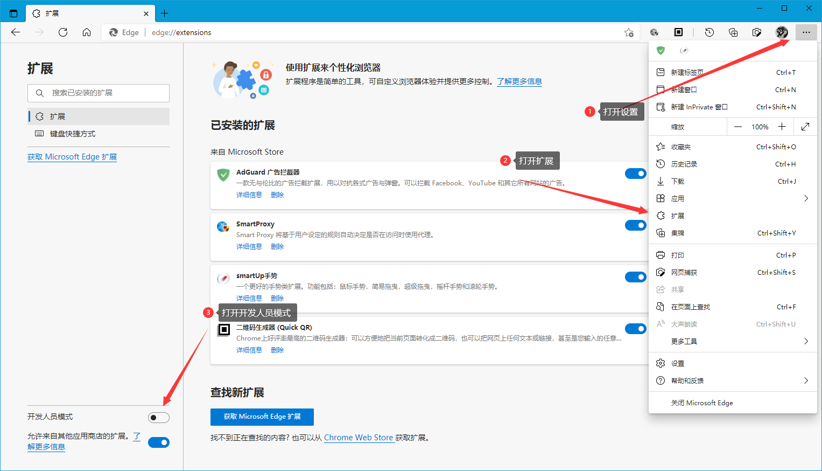Screen dimensions: 822x471
Task: Zoom out with the minus button
Action: 738,127
